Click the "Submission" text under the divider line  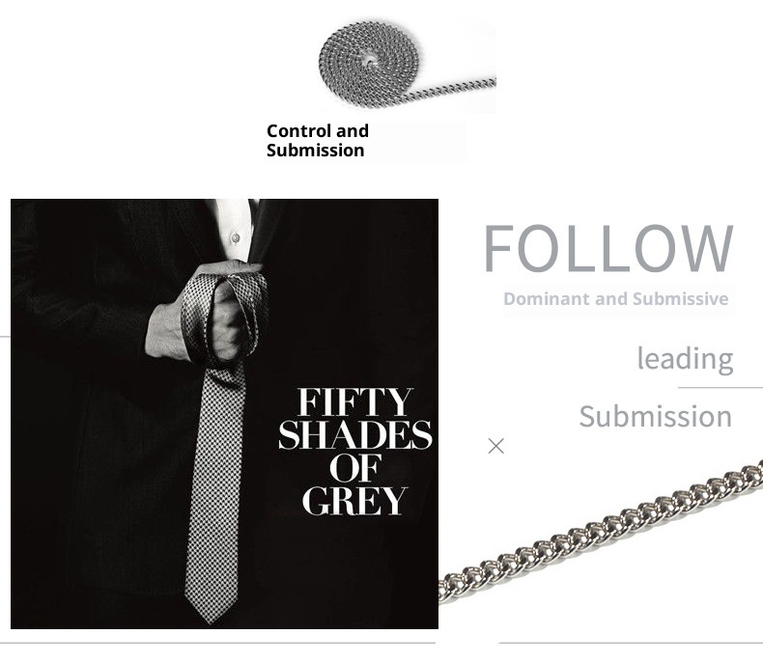coord(655,417)
